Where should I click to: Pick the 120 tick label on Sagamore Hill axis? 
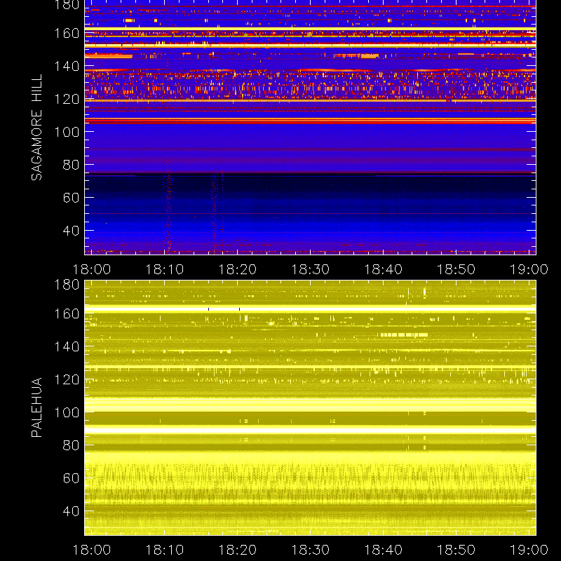[x=67, y=99]
